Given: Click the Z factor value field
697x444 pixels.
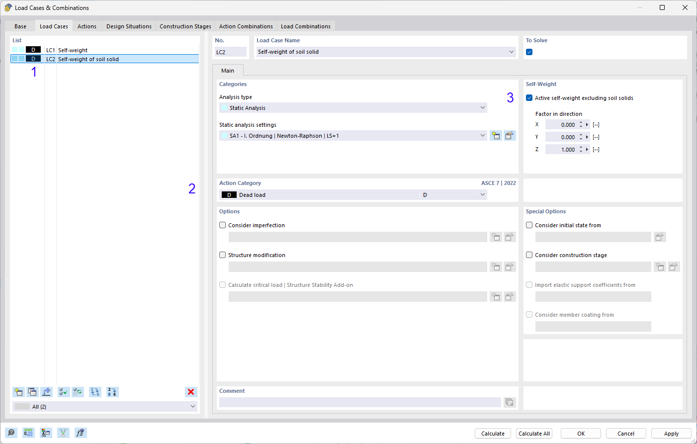Looking at the screenshot, I should click(561, 150).
